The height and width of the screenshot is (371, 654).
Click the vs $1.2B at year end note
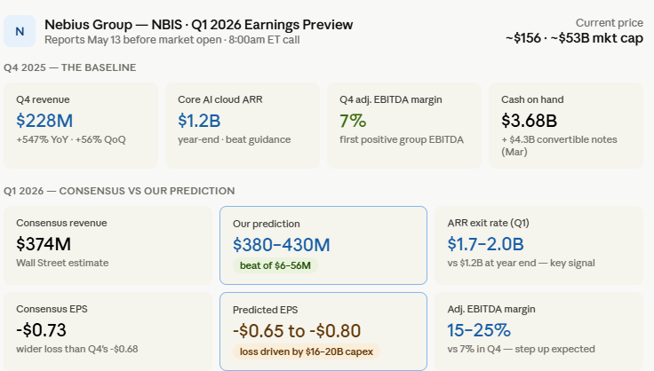coord(522,263)
